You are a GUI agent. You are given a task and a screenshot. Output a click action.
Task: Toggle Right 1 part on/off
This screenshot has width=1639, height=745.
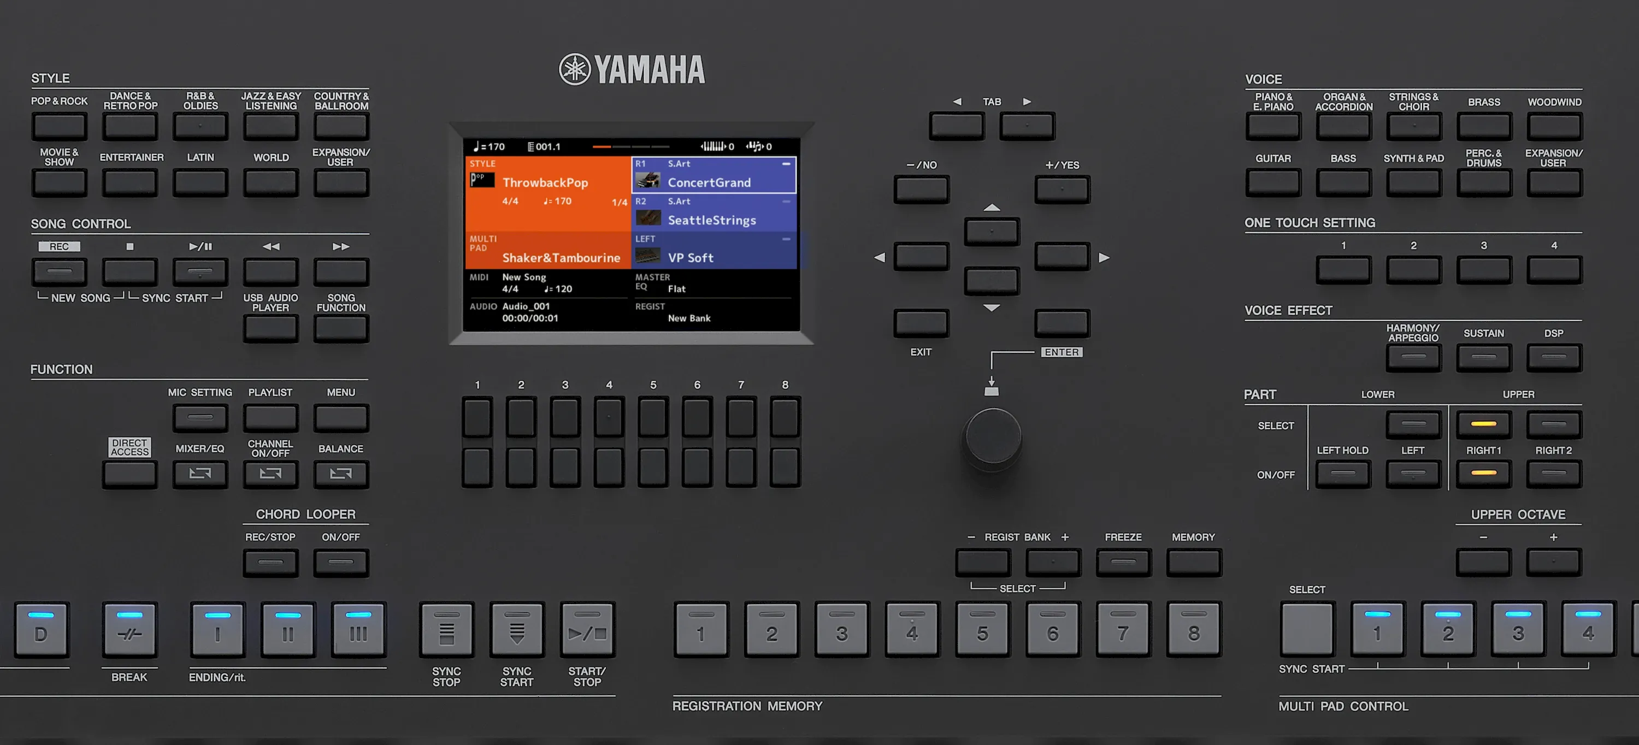coord(1484,475)
